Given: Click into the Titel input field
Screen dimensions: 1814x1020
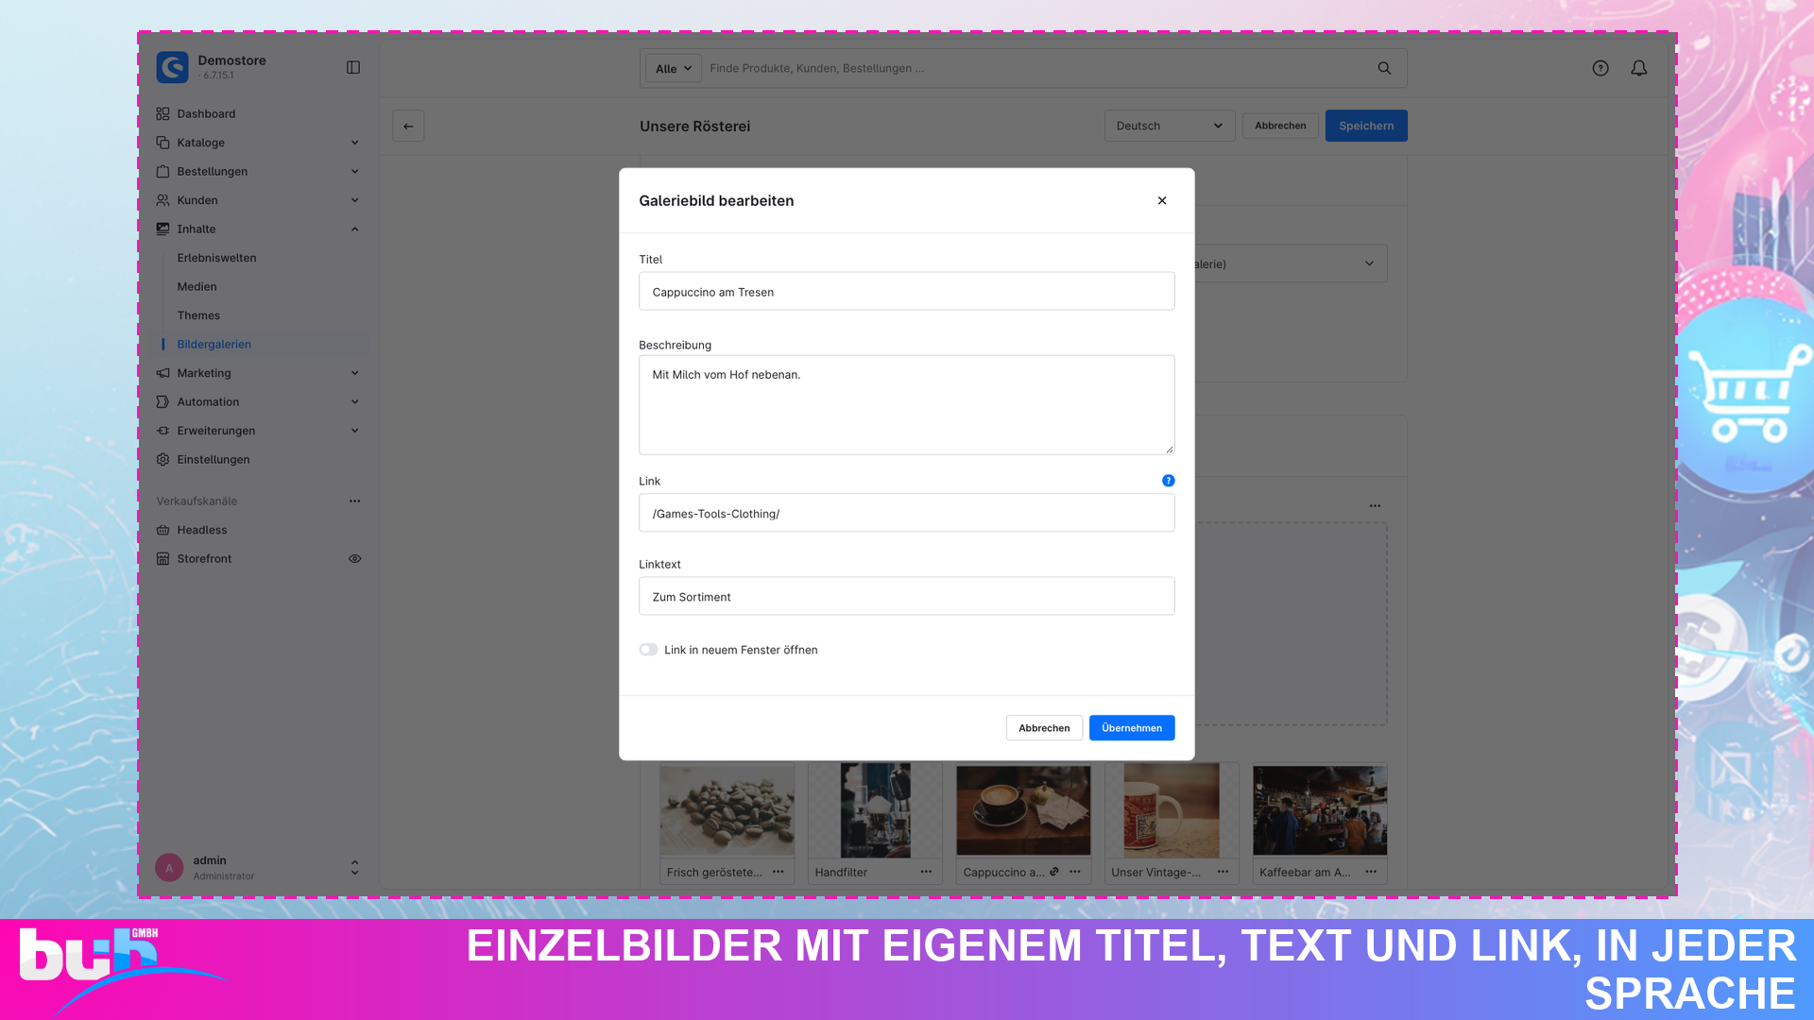Looking at the screenshot, I should [907, 292].
